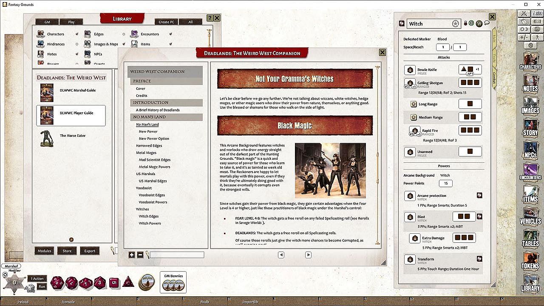Viewport: 544px width, 306px height.
Task: Select the All filter in Library
Action: pyautogui.click(x=190, y=22)
